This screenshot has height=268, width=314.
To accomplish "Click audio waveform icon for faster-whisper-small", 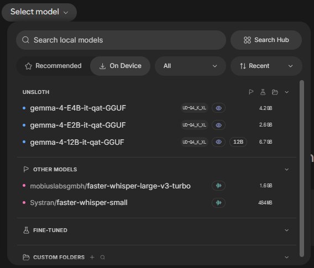I will (x=219, y=203).
